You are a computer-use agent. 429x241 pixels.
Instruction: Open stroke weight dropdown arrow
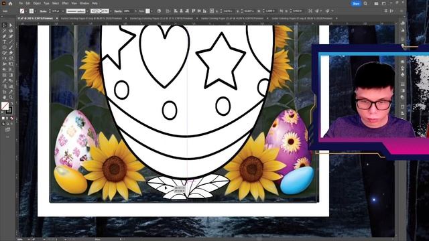point(63,11)
